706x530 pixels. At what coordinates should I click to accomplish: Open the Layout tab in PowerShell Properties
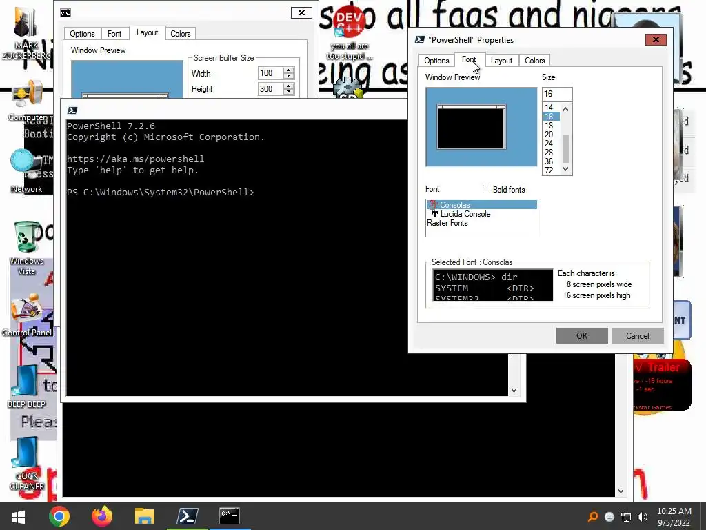point(502,61)
